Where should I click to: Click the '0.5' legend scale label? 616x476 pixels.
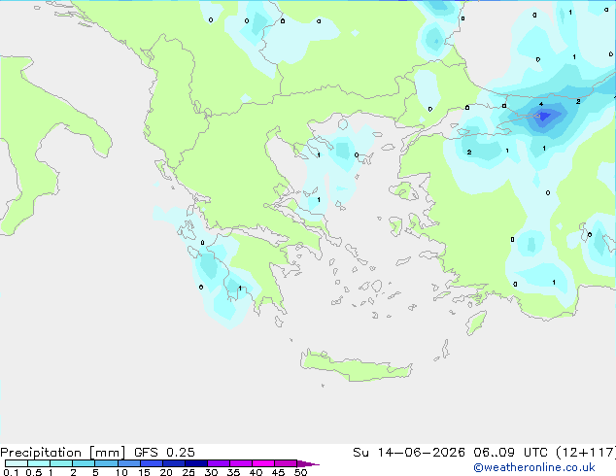[x=33, y=472]
